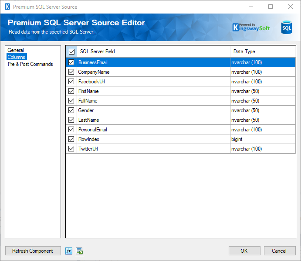Uncheck the CompanyName field checkbox
The image size is (301, 261).
click(x=71, y=72)
